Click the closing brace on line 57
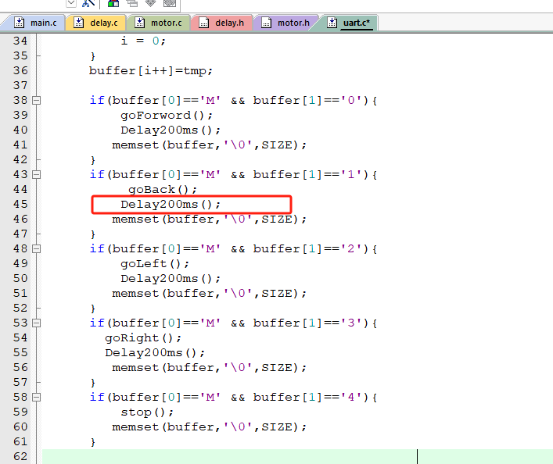 tap(93, 383)
